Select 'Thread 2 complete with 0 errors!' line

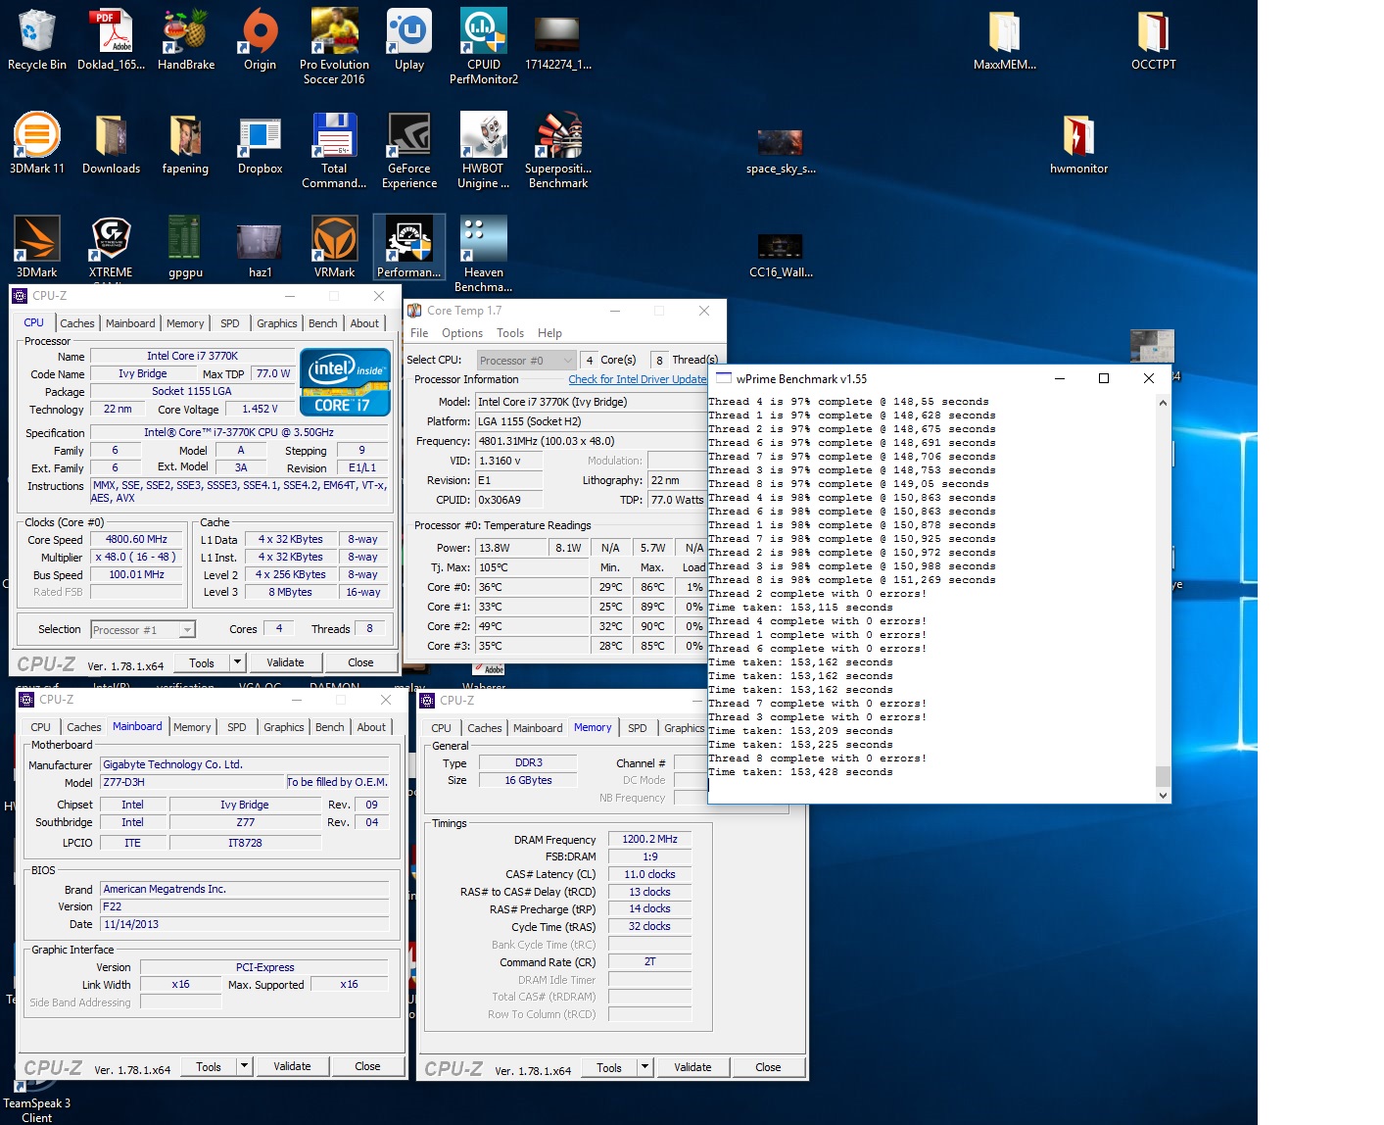pos(817,594)
